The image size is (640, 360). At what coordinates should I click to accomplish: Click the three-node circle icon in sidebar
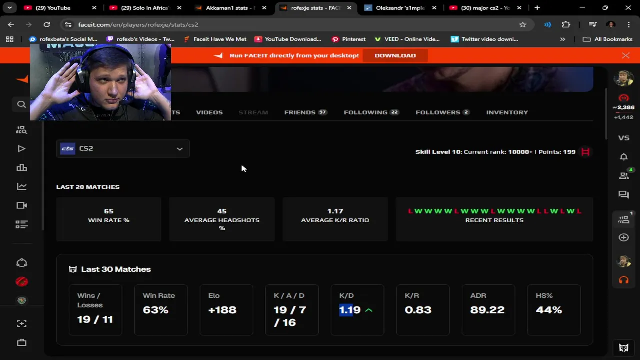pos(21,263)
